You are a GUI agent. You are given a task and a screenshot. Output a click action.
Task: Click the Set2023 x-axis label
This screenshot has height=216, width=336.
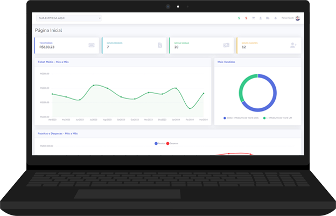pos(121,120)
